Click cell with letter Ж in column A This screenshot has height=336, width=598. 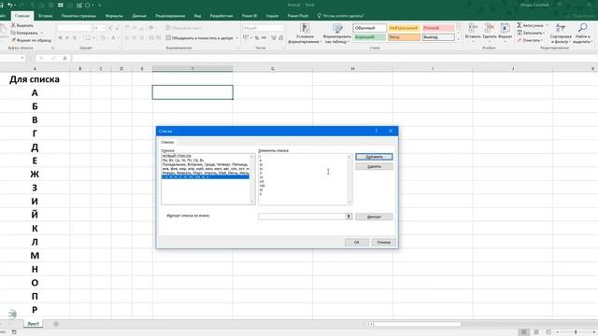click(x=35, y=175)
